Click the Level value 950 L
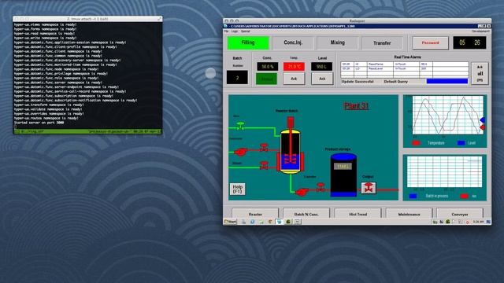This screenshot has width=504, height=283. [x=322, y=67]
